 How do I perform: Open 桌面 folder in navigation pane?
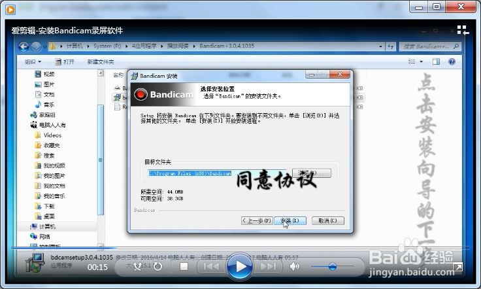[x=45, y=216]
